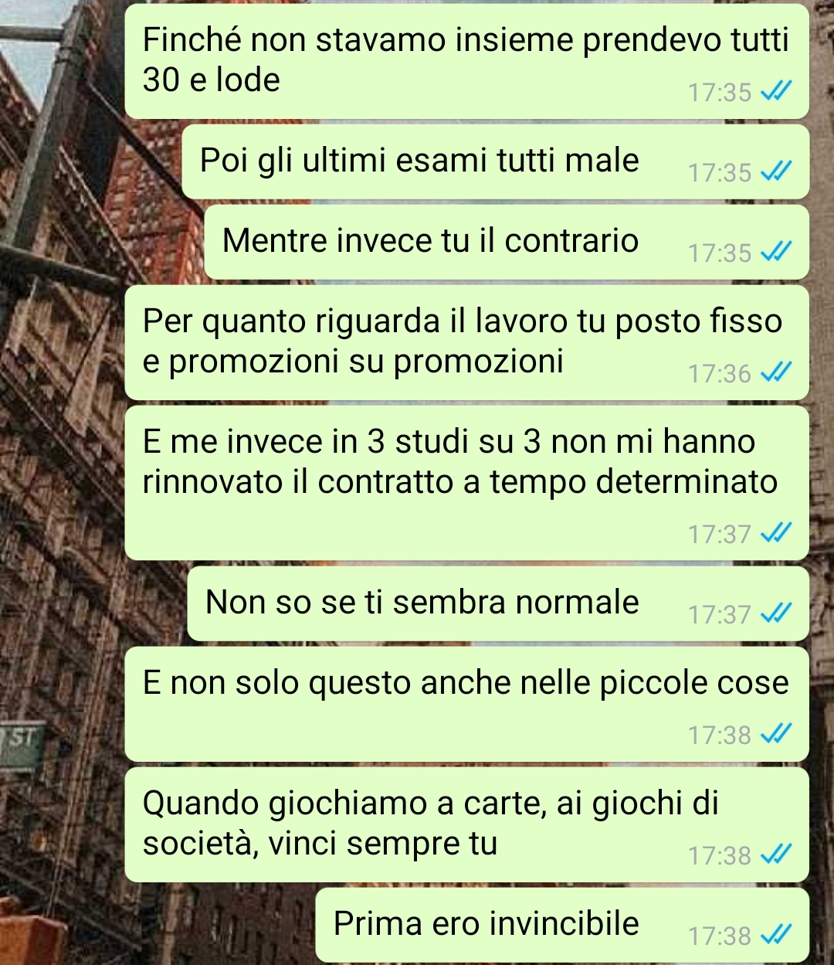Tap 17:38 timestamp on 'vinci sempre tu' message

pos(720,856)
